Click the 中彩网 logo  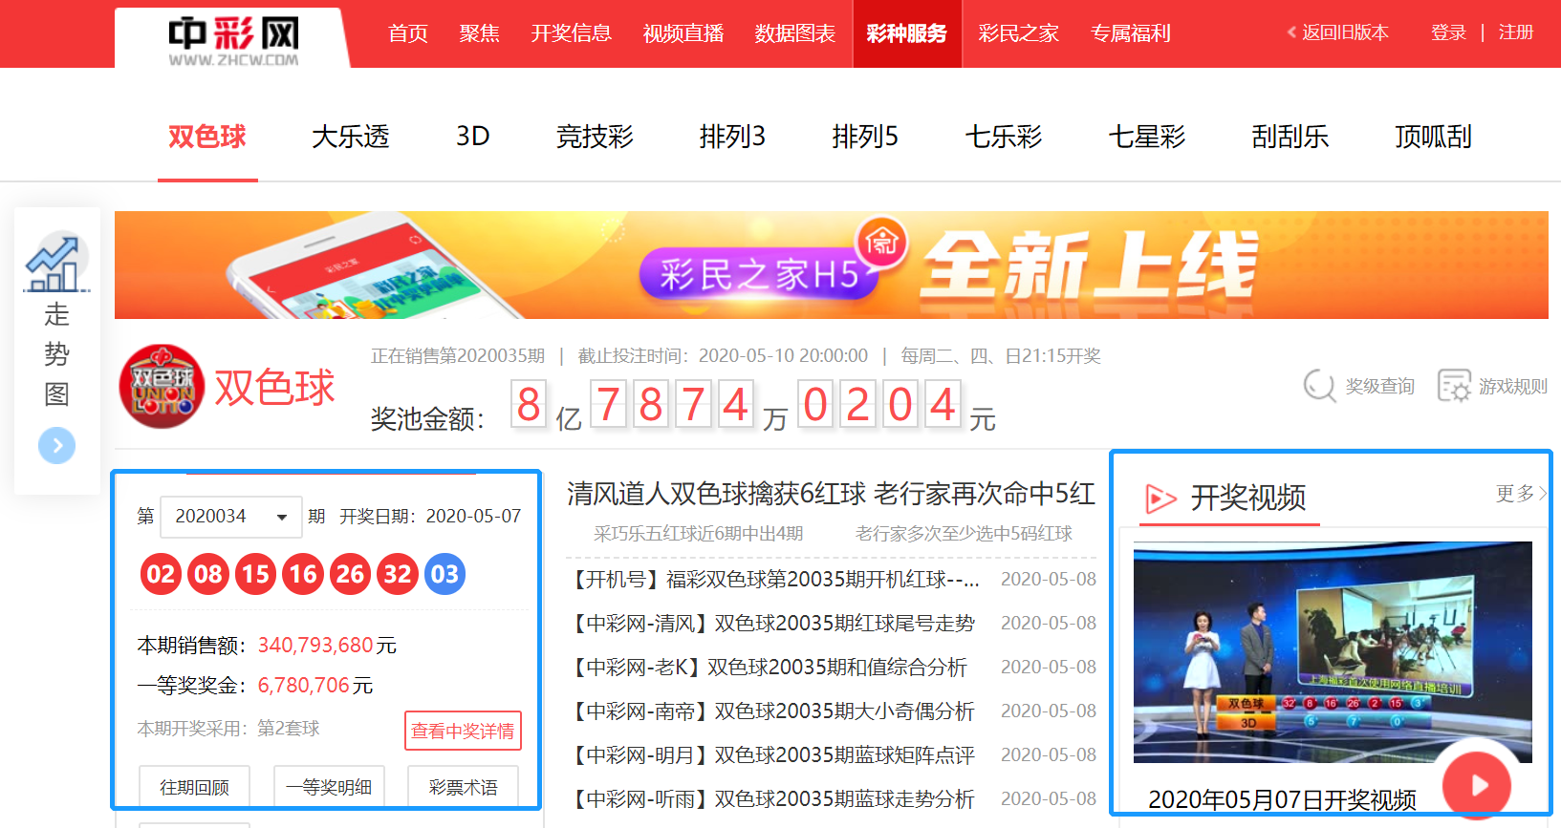tap(233, 39)
